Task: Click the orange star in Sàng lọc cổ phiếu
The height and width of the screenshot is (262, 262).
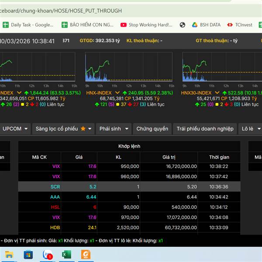Action: coord(83,129)
